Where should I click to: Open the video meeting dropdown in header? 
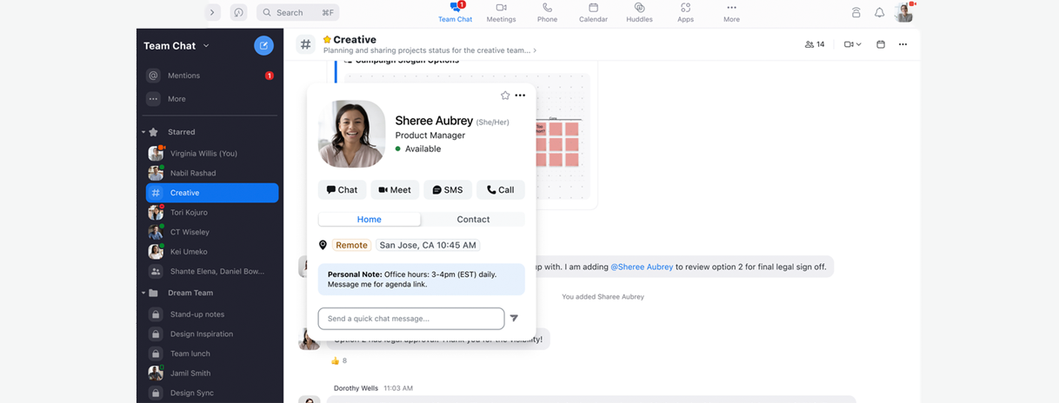coord(852,44)
